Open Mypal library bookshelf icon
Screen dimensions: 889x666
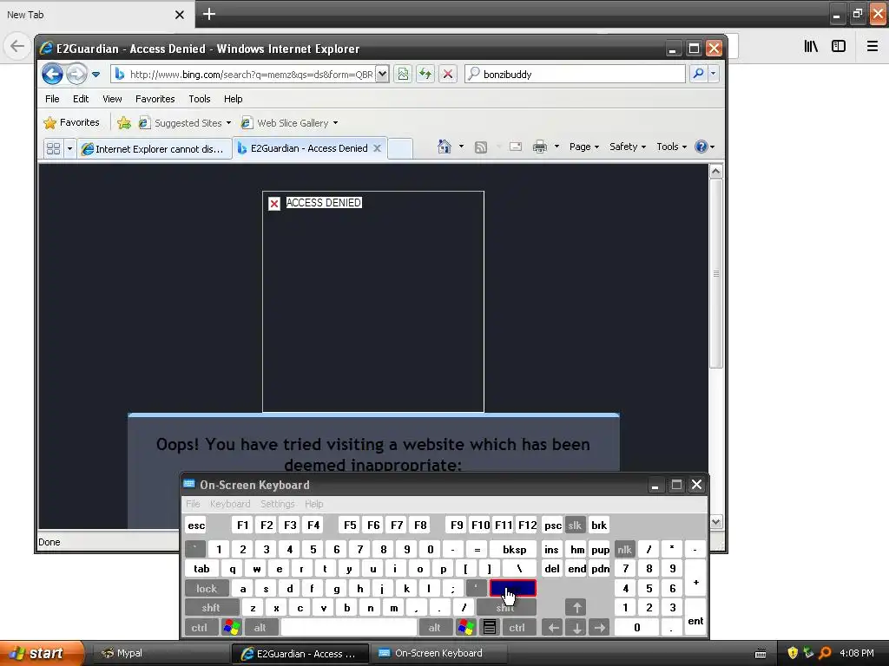click(811, 46)
